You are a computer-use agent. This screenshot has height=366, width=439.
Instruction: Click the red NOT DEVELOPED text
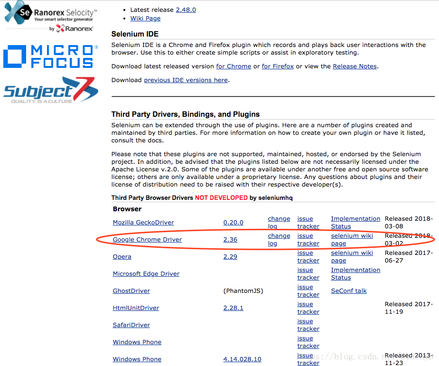(221, 198)
